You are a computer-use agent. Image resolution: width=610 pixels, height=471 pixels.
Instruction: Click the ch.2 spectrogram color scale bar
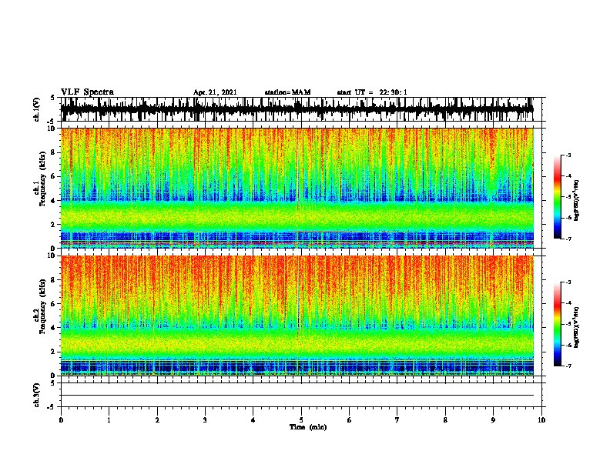tap(557, 324)
